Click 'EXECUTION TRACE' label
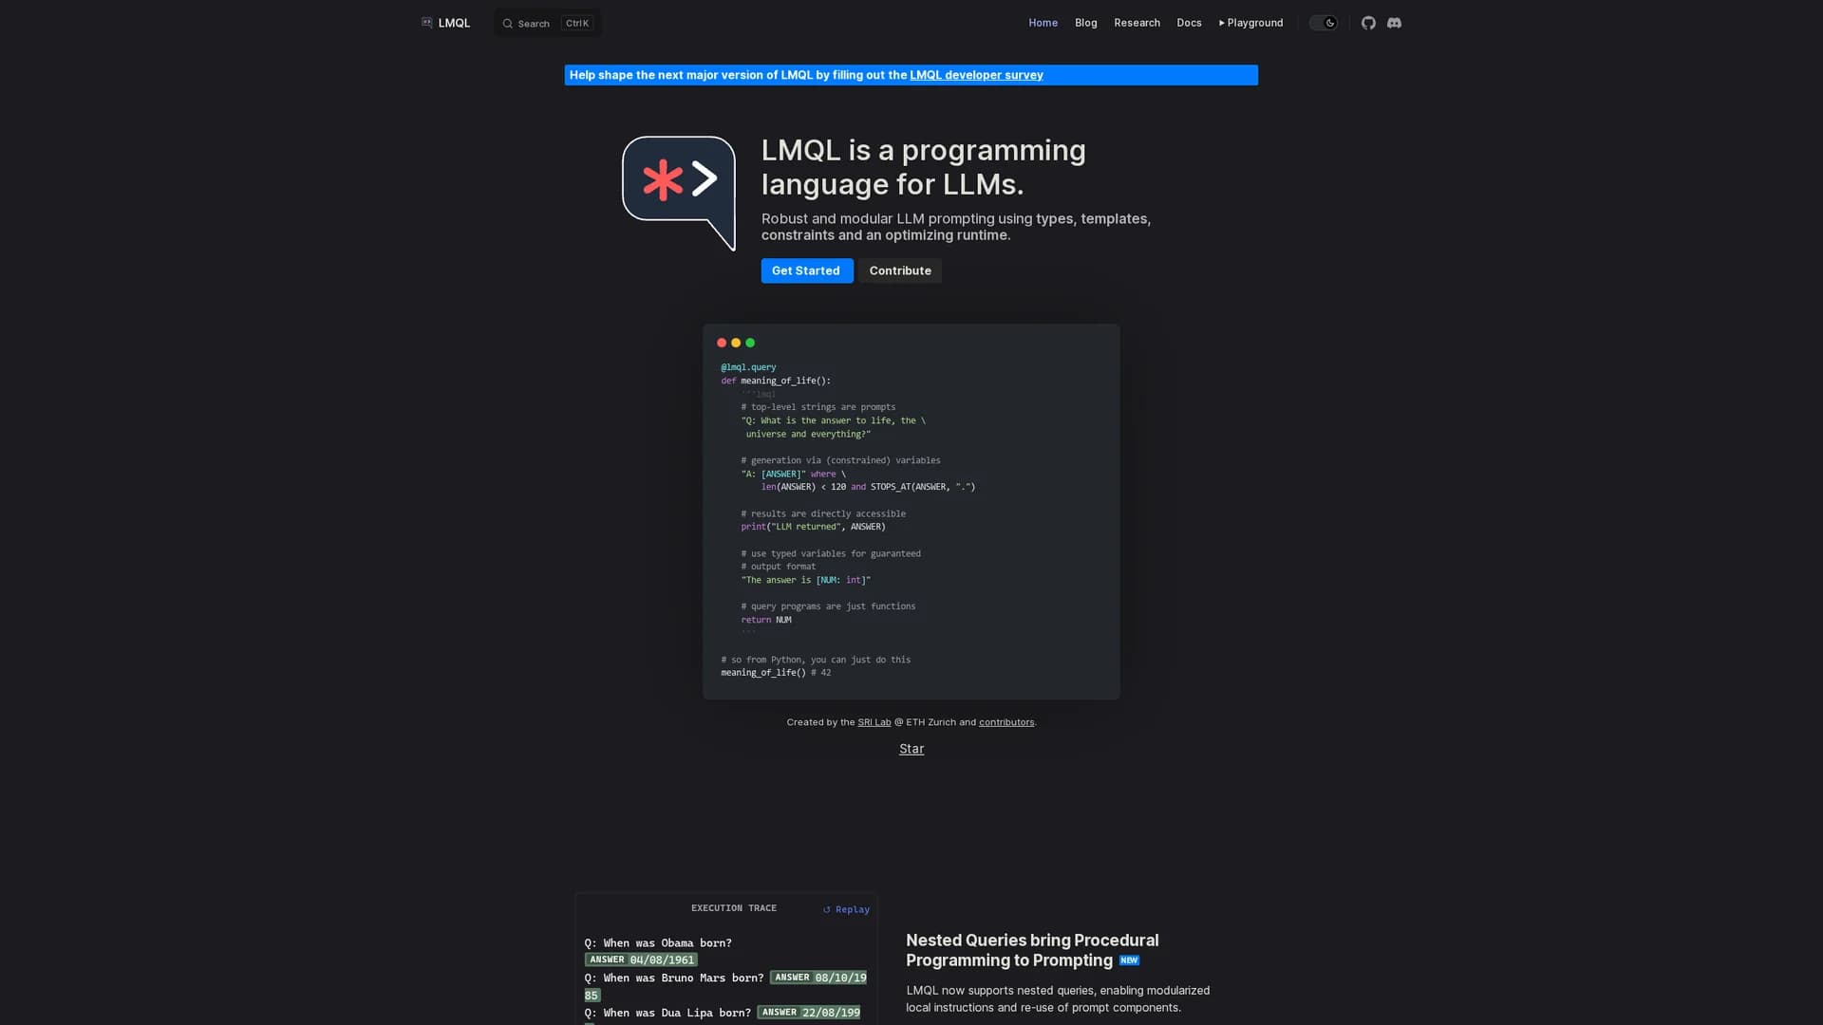 (734, 908)
